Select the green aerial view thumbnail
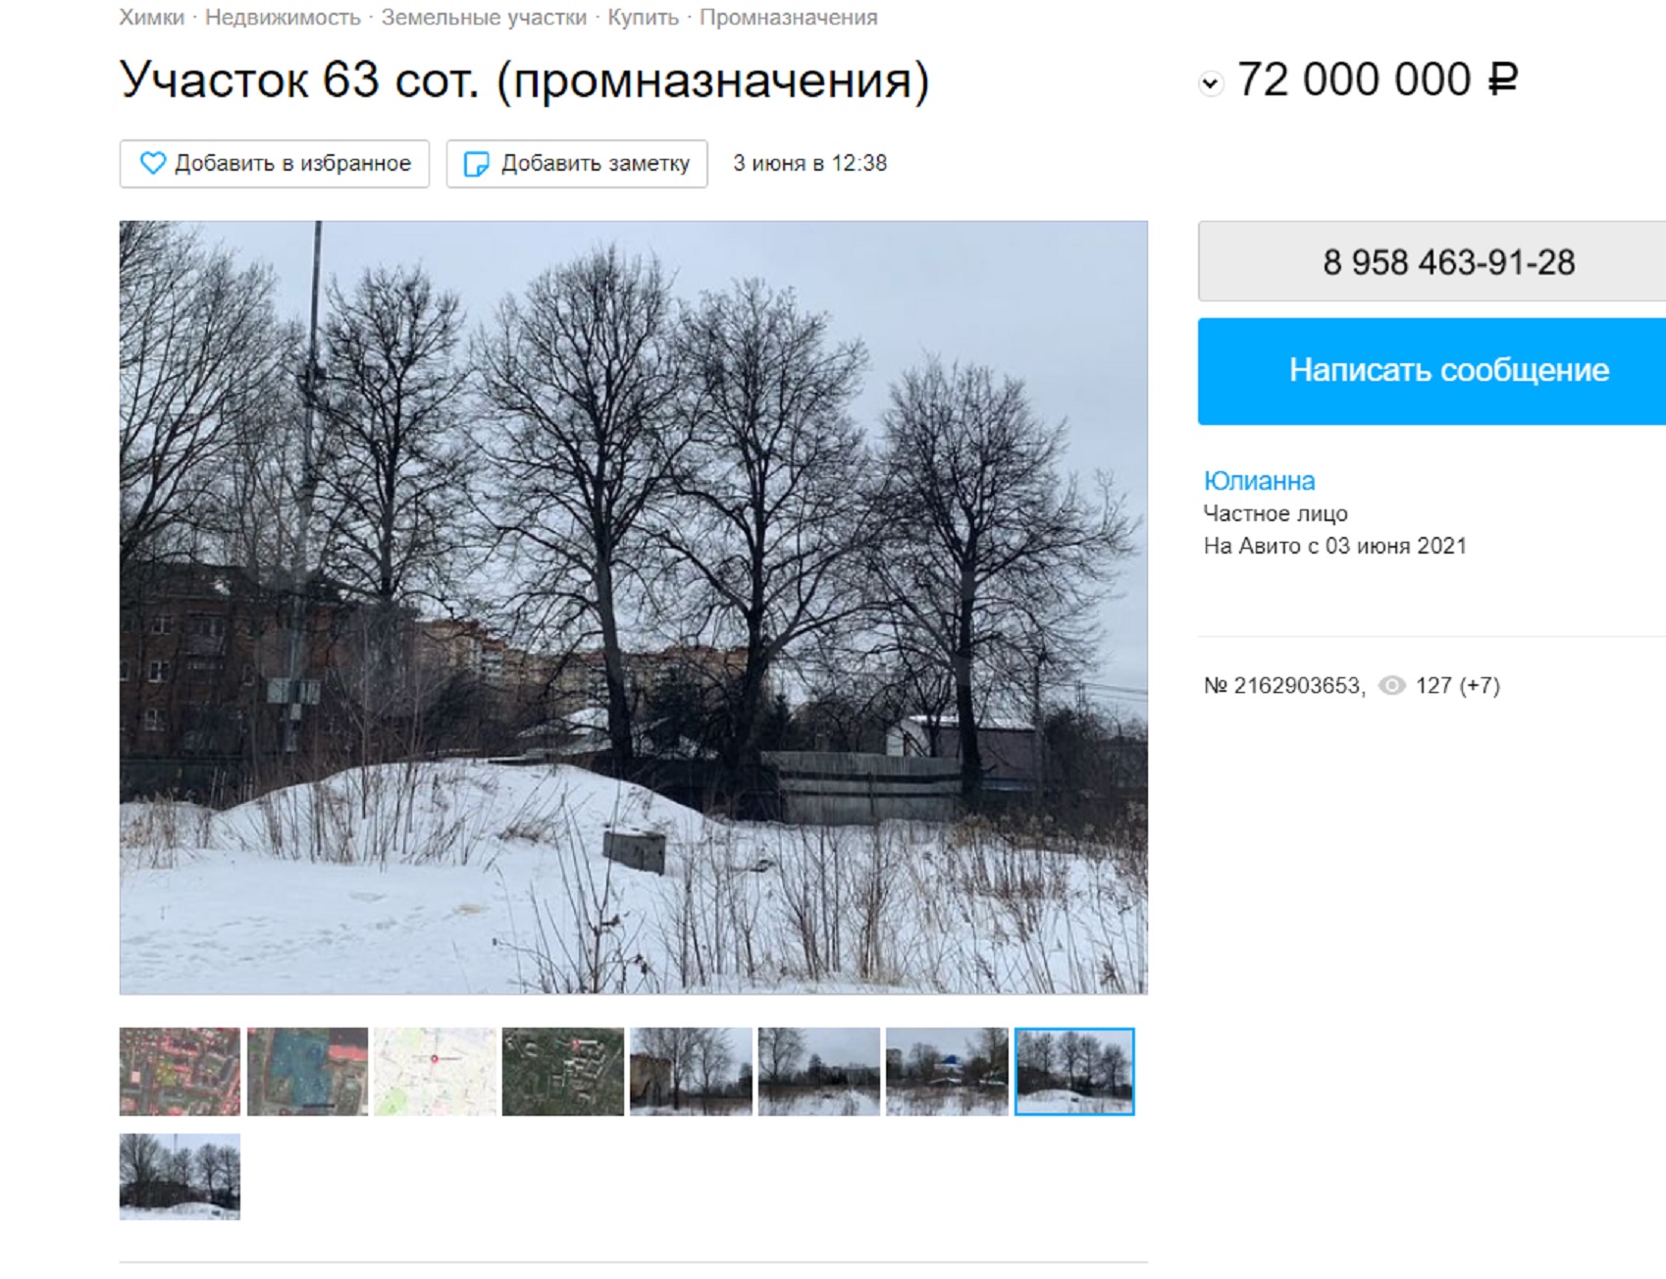This screenshot has height=1279, width=1666. tap(563, 1072)
